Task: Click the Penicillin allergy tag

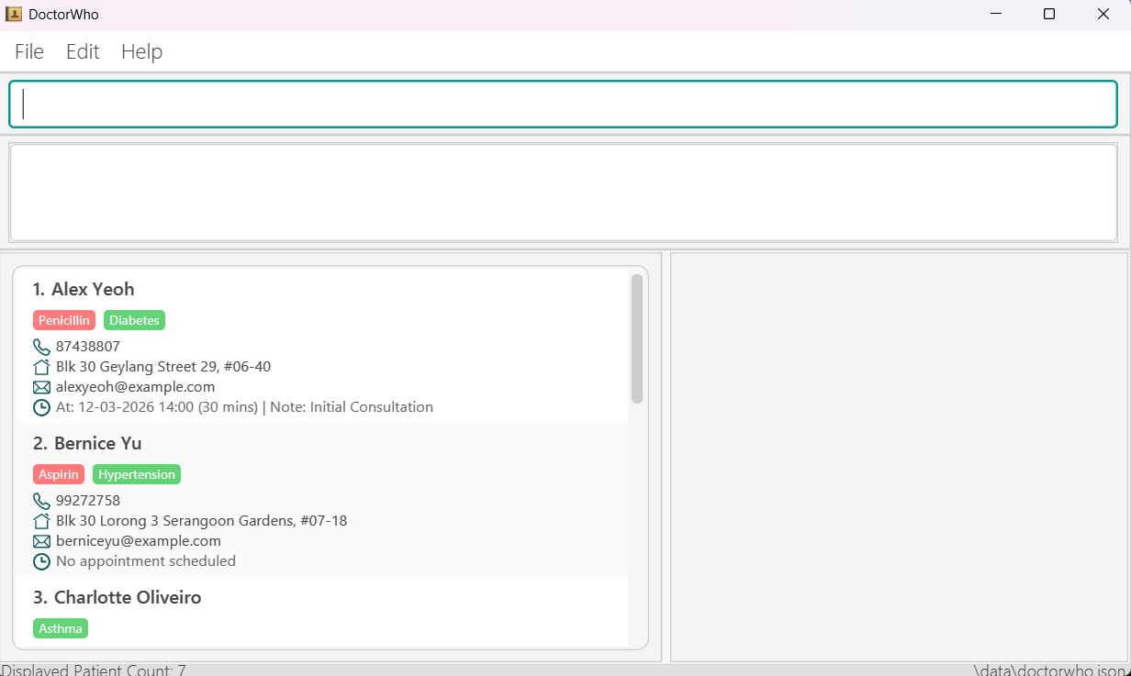Action: point(64,320)
